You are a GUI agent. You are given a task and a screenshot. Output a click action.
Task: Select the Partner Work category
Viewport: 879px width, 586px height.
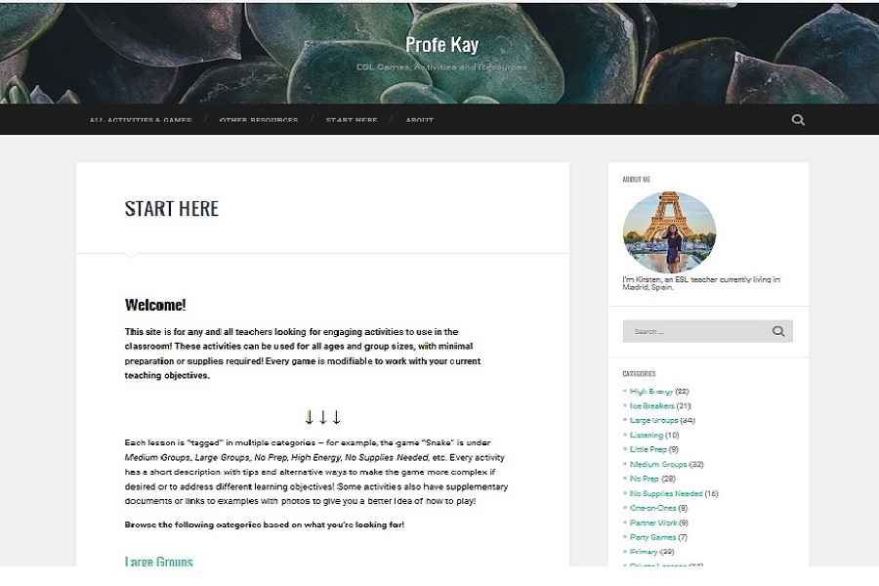coord(653,523)
